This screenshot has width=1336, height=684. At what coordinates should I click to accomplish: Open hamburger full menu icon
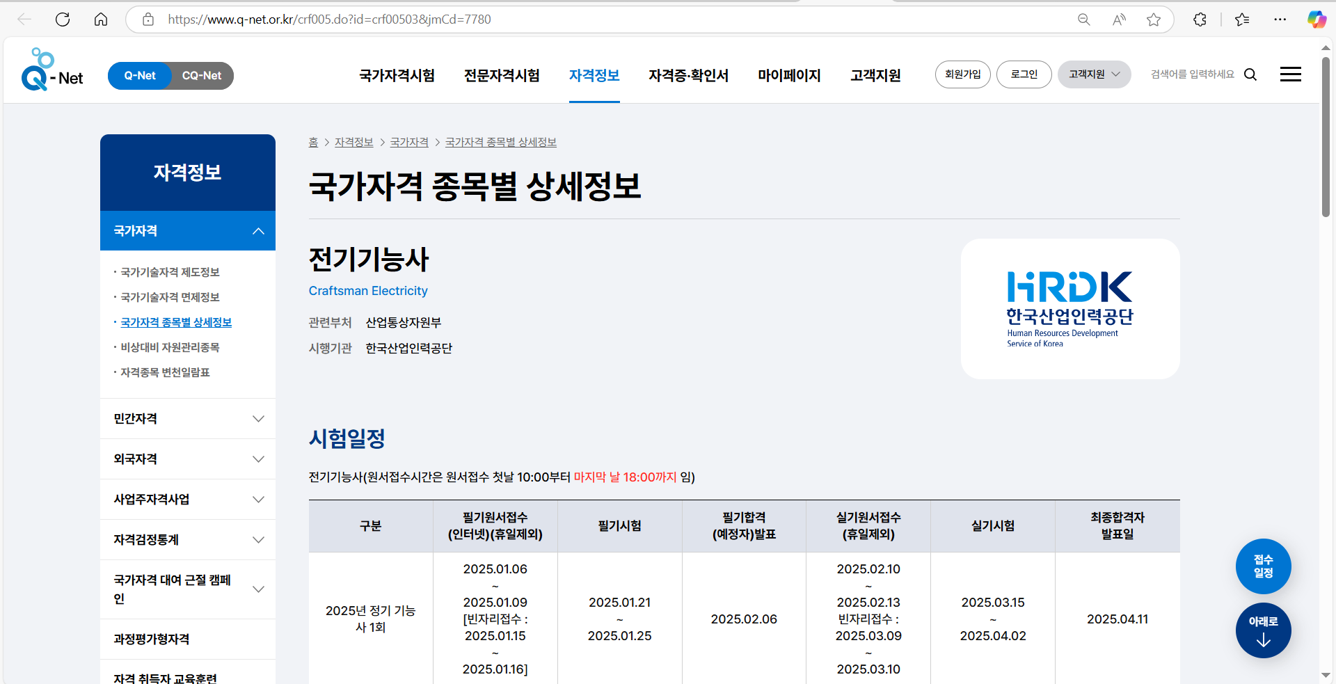point(1291,74)
